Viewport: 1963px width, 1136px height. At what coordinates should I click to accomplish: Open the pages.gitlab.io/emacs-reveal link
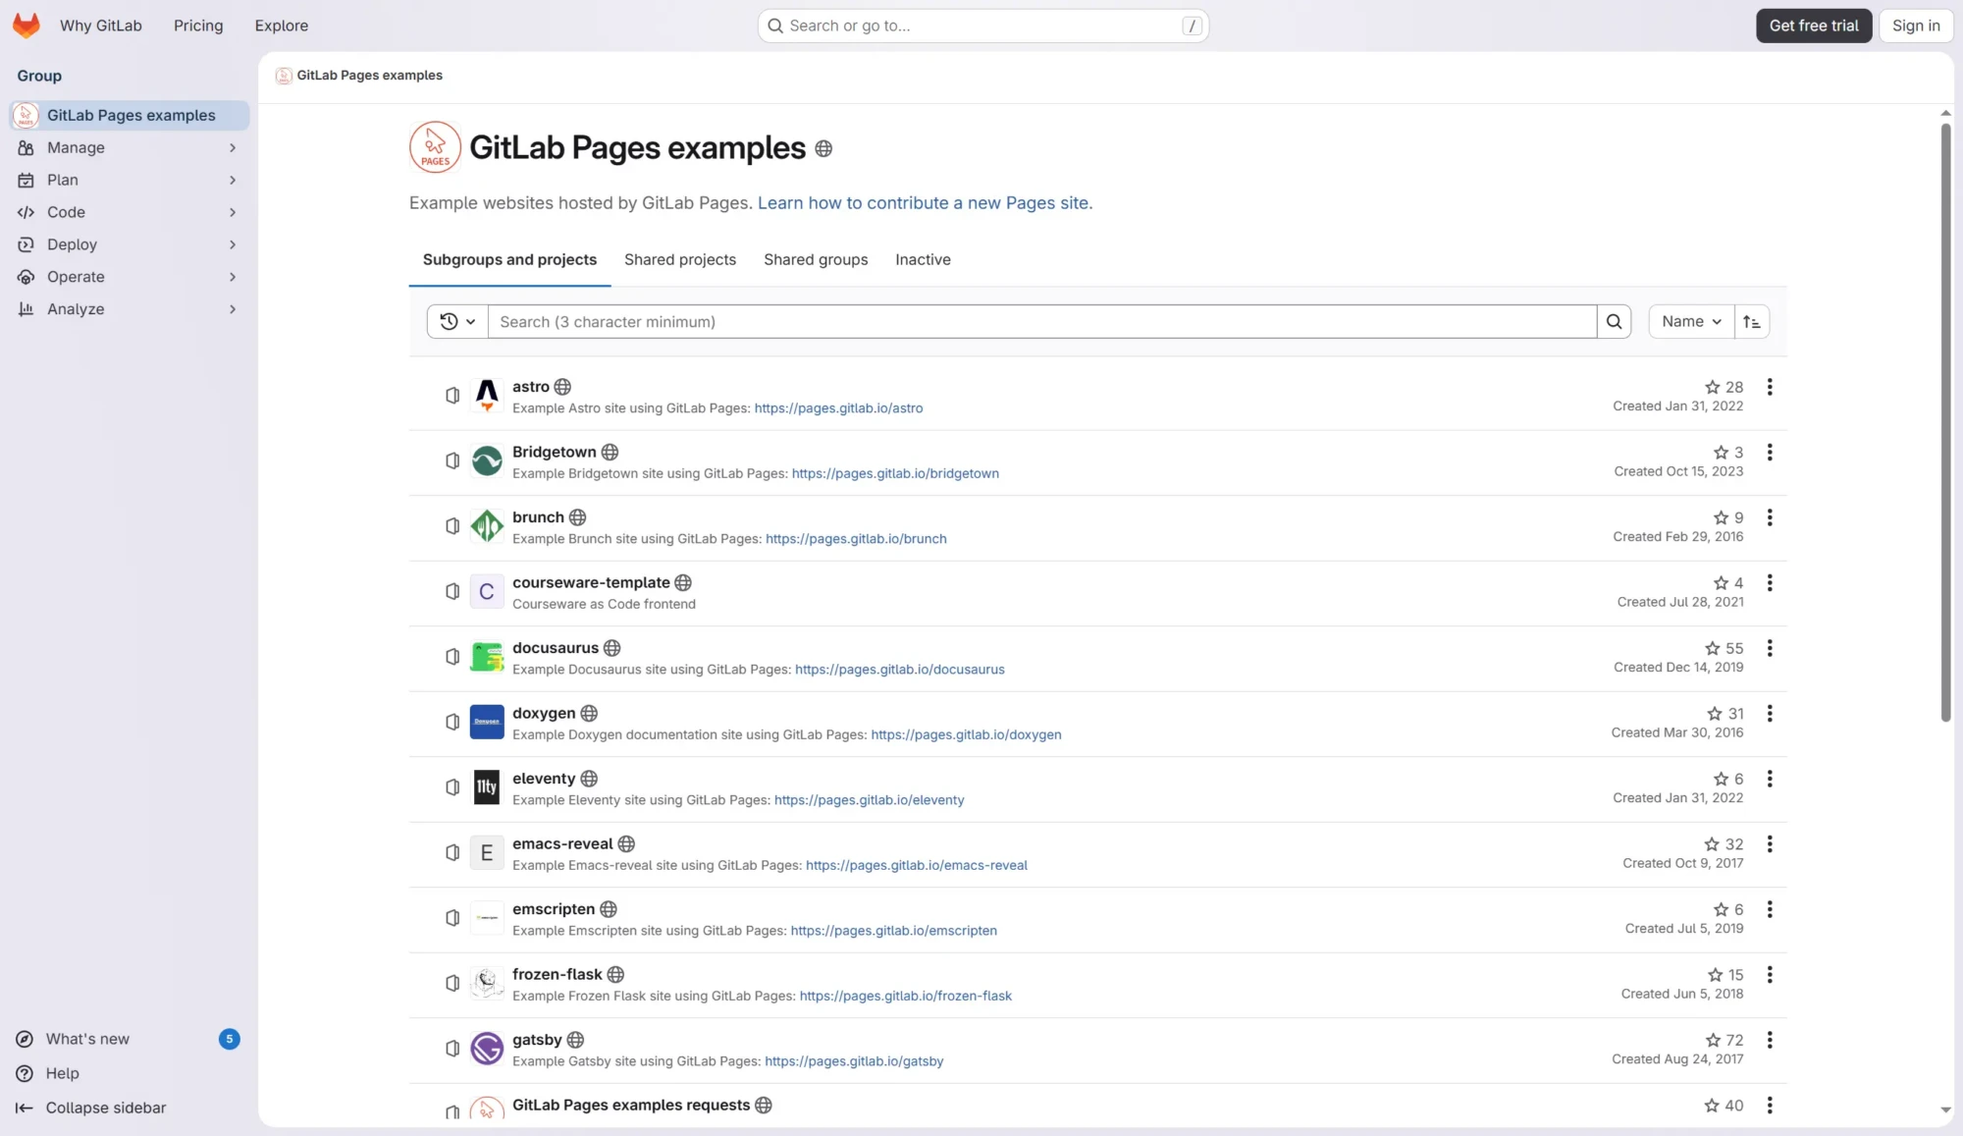pos(917,865)
